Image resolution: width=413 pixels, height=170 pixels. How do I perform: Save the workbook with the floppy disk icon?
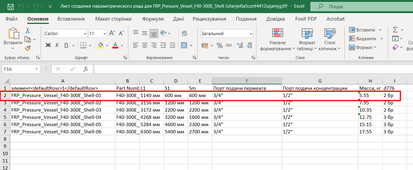click(x=10, y=6)
